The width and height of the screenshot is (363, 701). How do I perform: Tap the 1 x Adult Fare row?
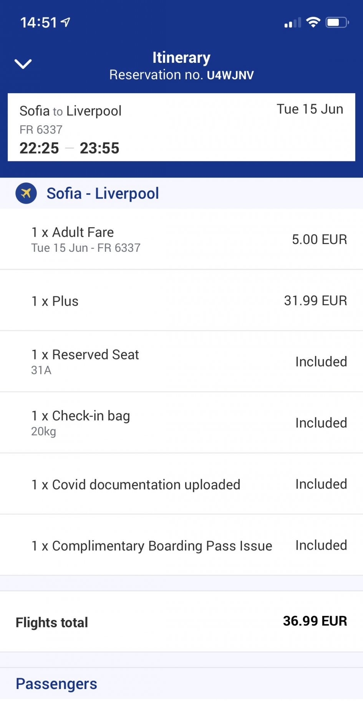tap(181, 239)
